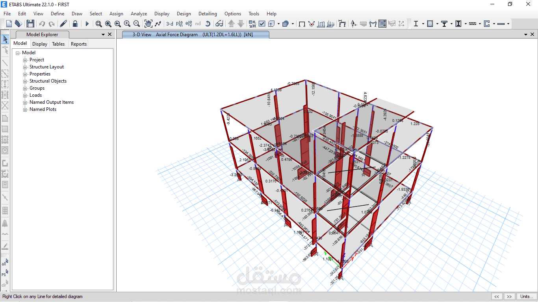Screen dimensions: 538x302
Task: Toggle the model Lock padlock
Action: tap(75, 24)
